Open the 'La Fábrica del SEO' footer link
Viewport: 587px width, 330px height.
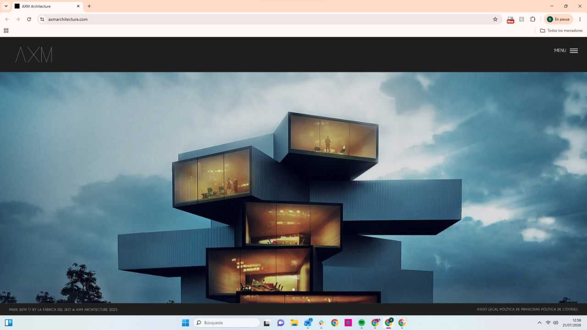(x=54, y=310)
